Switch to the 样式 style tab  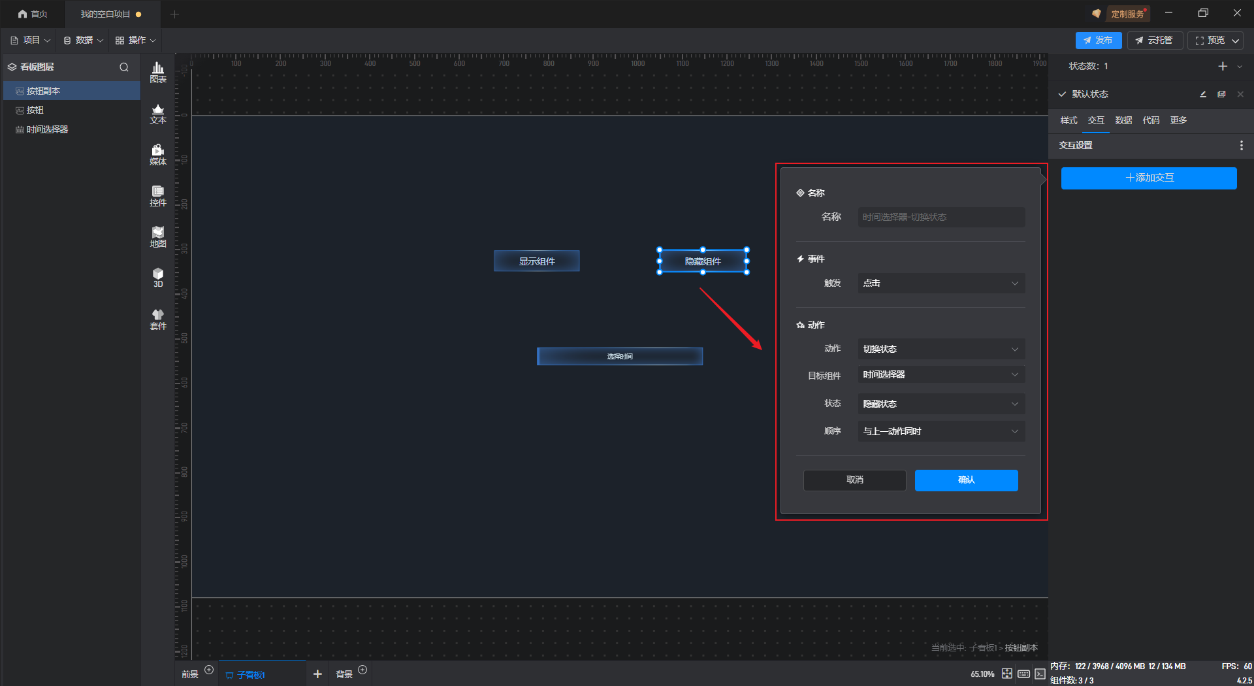tap(1069, 120)
